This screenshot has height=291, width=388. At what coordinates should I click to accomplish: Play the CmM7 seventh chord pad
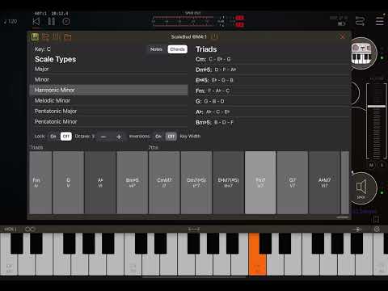click(x=164, y=183)
